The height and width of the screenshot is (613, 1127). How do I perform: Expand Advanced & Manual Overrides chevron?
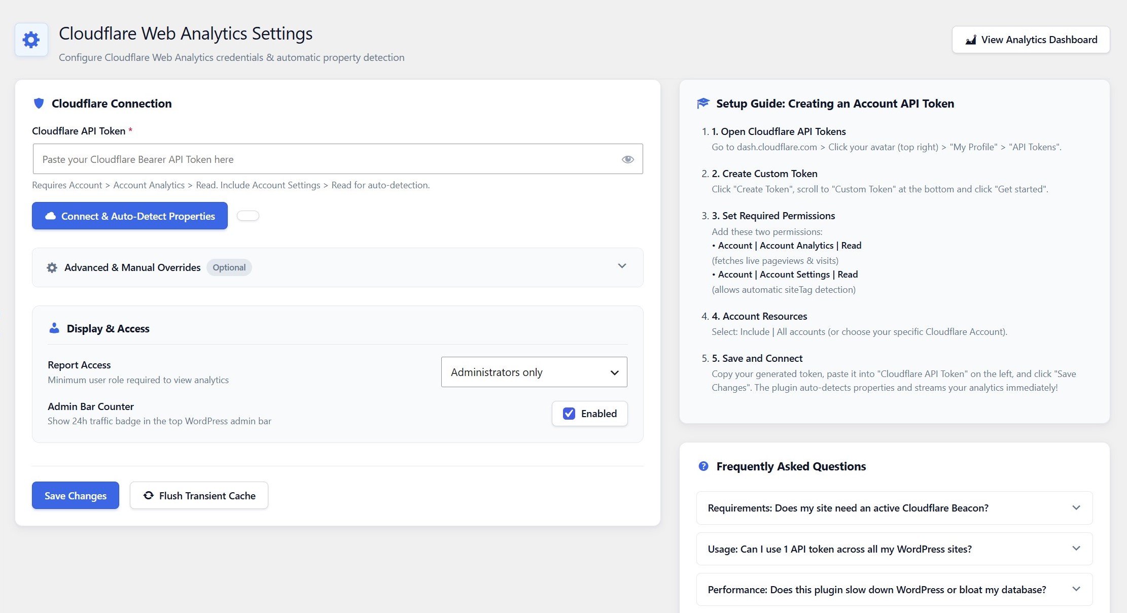click(622, 266)
